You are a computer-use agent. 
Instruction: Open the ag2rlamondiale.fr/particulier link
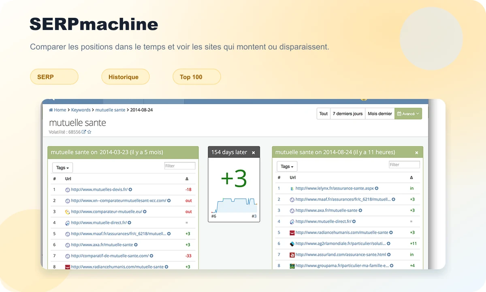coord(341,244)
